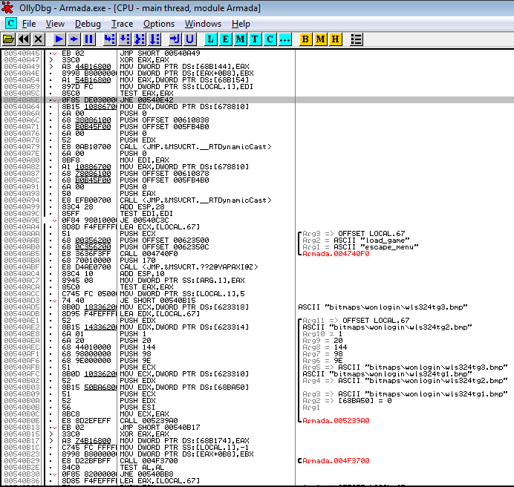The image size is (514, 487).
Task: Click the Execute till return icon
Action: pyautogui.click(x=175, y=39)
